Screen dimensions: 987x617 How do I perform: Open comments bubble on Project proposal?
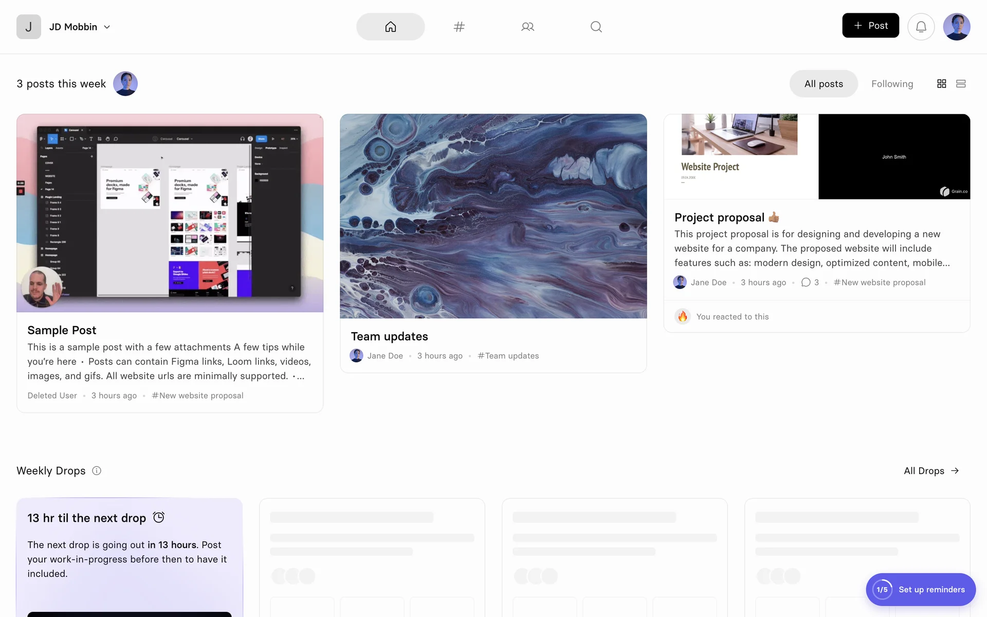click(806, 282)
